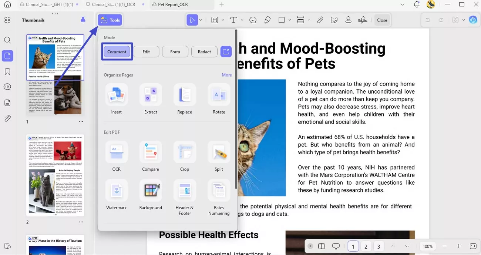The height and width of the screenshot is (255, 481).
Task: Open the Extract pages tool
Action: tap(151, 99)
